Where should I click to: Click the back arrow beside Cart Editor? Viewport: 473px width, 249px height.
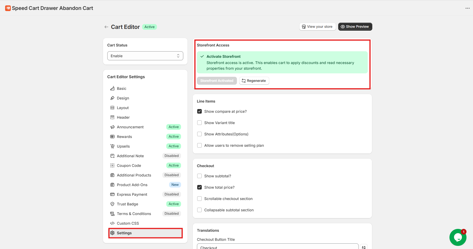[106, 27]
